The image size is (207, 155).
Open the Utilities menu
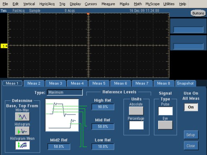pos(169,4)
